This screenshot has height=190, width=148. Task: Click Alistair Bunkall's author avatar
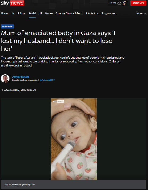point(5,79)
